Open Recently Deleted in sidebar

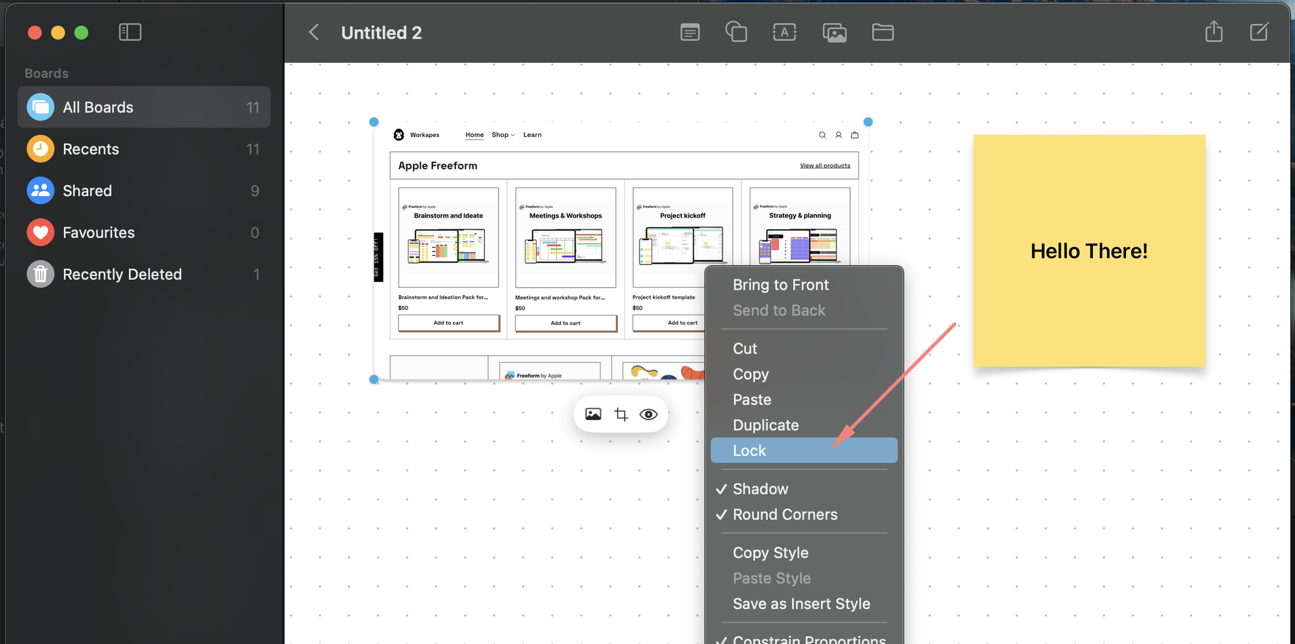[x=144, y=274]
